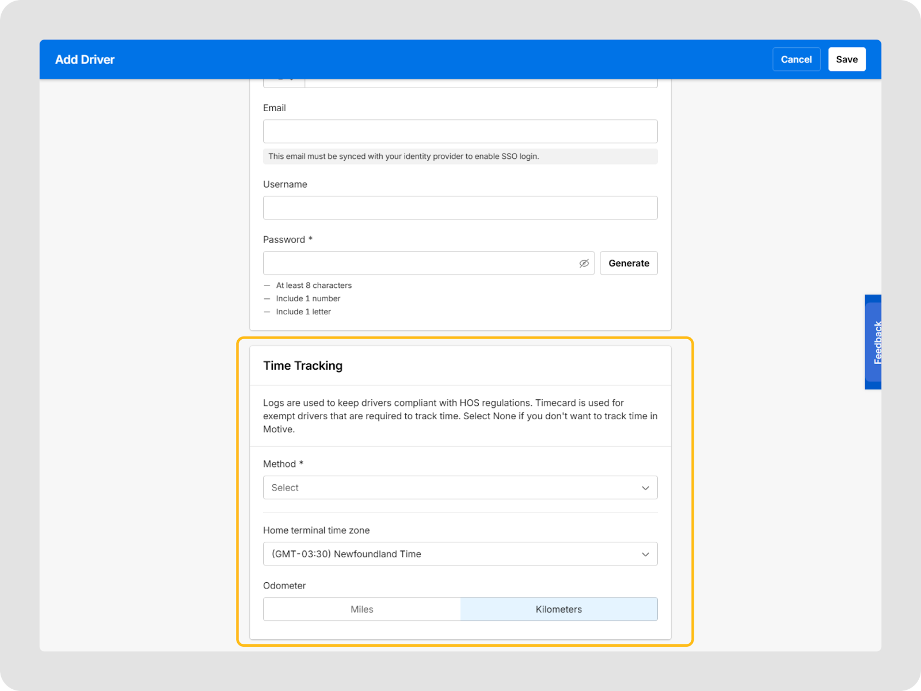Screen dimensions: 921x691
Task: Open the partially hidden country code selector
Action: [284, 83]
